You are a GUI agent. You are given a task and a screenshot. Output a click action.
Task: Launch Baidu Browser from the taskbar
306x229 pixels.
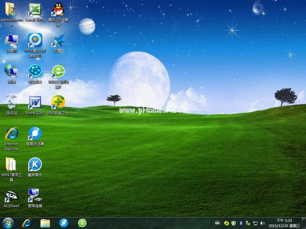coord(64,223)
